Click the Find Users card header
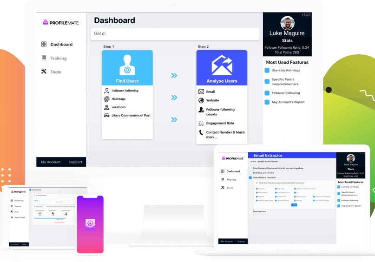This screenshot has height=262, width=375. [127, 68]
